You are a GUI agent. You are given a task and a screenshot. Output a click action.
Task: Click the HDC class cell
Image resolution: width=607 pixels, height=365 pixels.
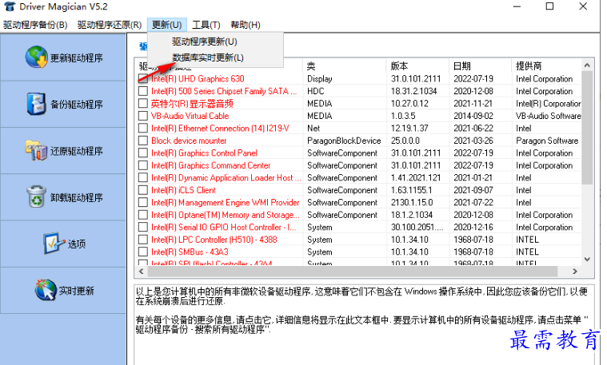(x=316, y=91)
